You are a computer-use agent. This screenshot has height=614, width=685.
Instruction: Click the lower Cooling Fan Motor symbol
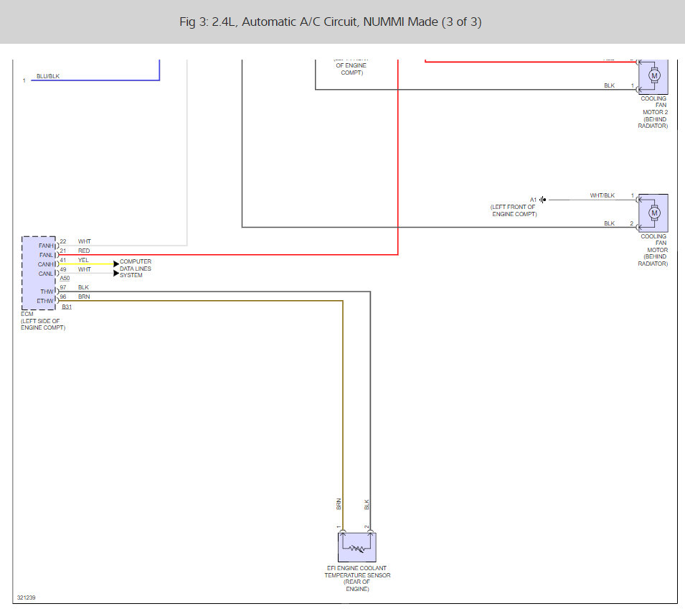click(x=653, y=213)
